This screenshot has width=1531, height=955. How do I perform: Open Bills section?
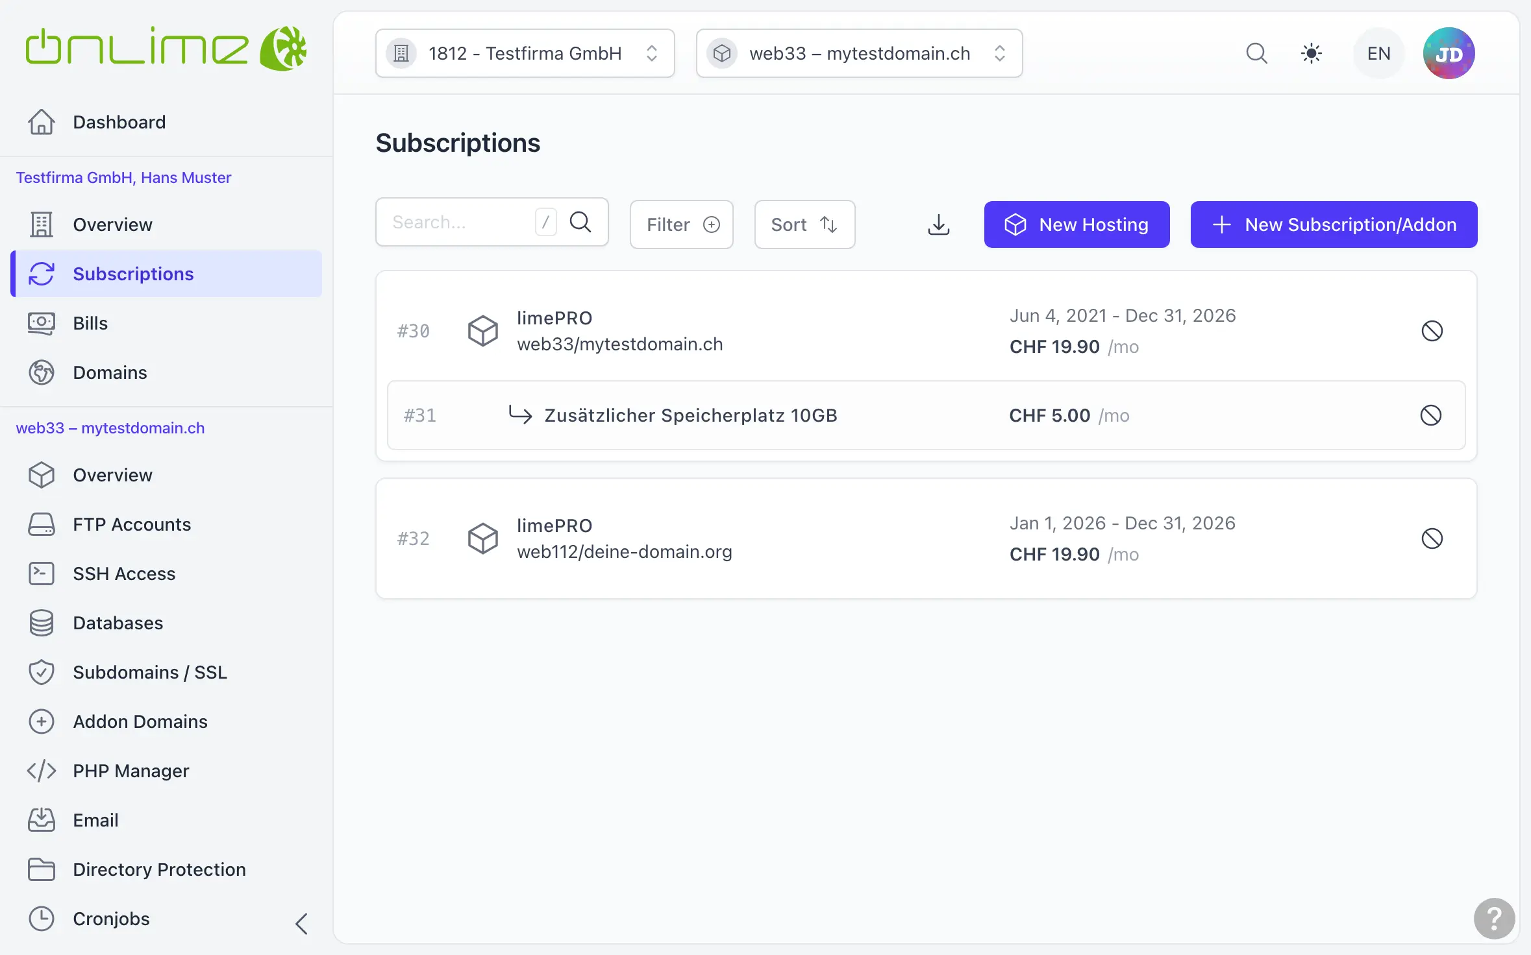[x=166, y=323]
